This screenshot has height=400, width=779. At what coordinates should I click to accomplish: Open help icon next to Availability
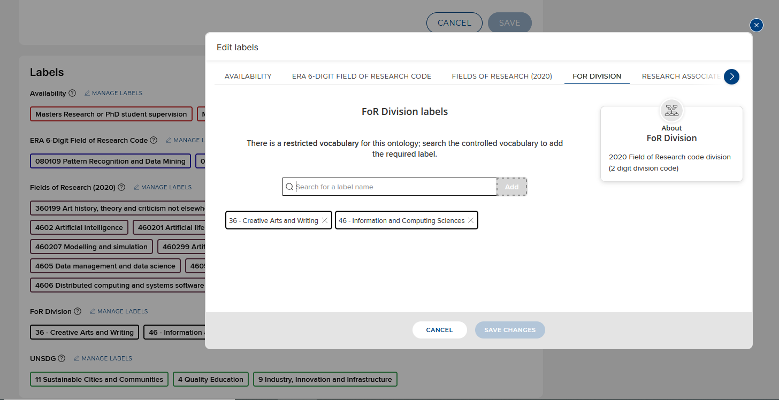click(x=72, y=93)
